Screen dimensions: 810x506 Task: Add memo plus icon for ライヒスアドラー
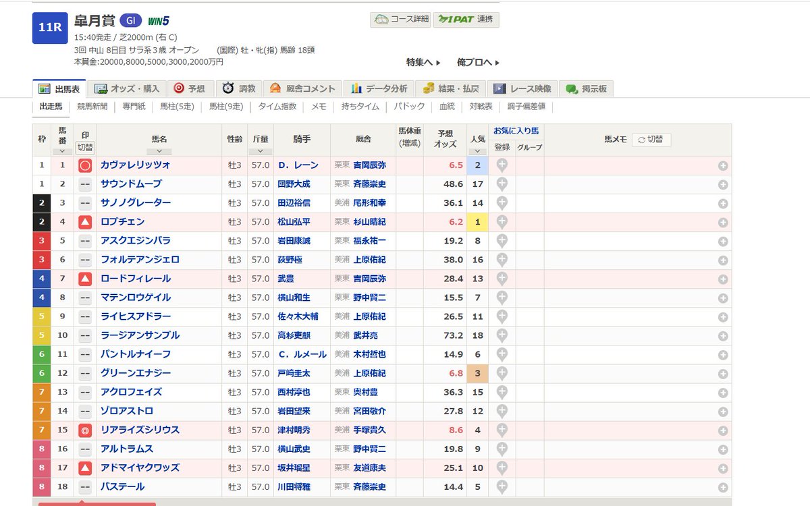723,317
